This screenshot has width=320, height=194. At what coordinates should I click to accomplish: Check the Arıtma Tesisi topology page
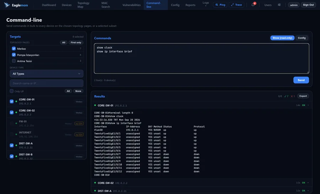click(14, 61)
